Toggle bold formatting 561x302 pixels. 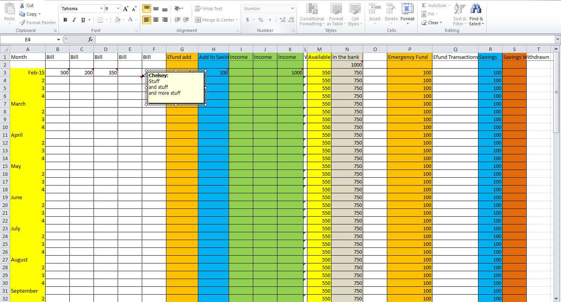65,19
